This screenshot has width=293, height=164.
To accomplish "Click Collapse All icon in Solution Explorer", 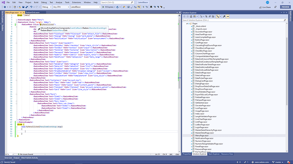I will 210,16.
